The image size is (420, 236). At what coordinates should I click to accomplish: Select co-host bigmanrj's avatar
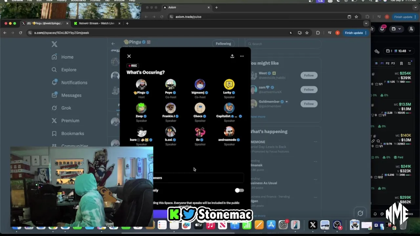[x=200, y=84]
